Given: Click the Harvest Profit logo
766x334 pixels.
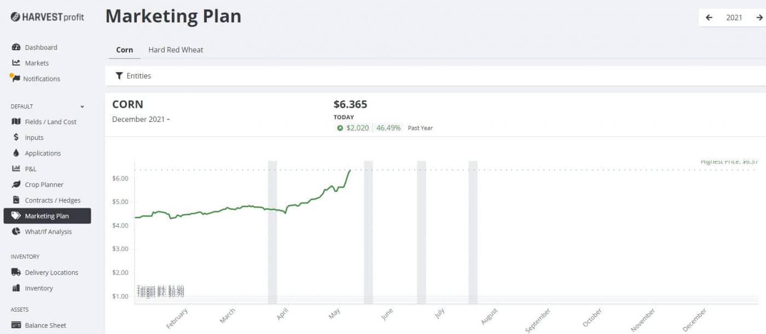Looking at the screenshot, I should pyautogui.click(x=47, y=17).
